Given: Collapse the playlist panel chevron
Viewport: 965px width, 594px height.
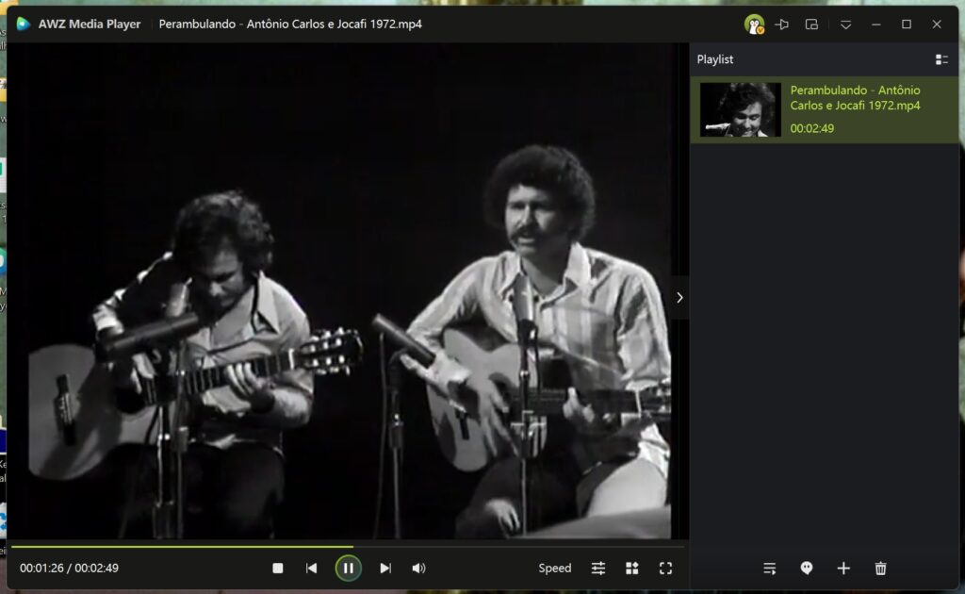Looking at the screenshot, I should (679, 298).
